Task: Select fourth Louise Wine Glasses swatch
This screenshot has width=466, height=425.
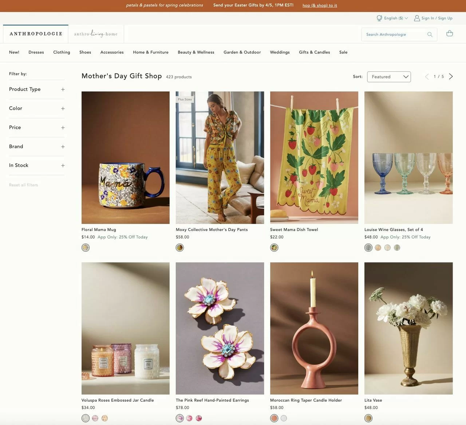Action: pyautogui.click(x=397, y=248)
